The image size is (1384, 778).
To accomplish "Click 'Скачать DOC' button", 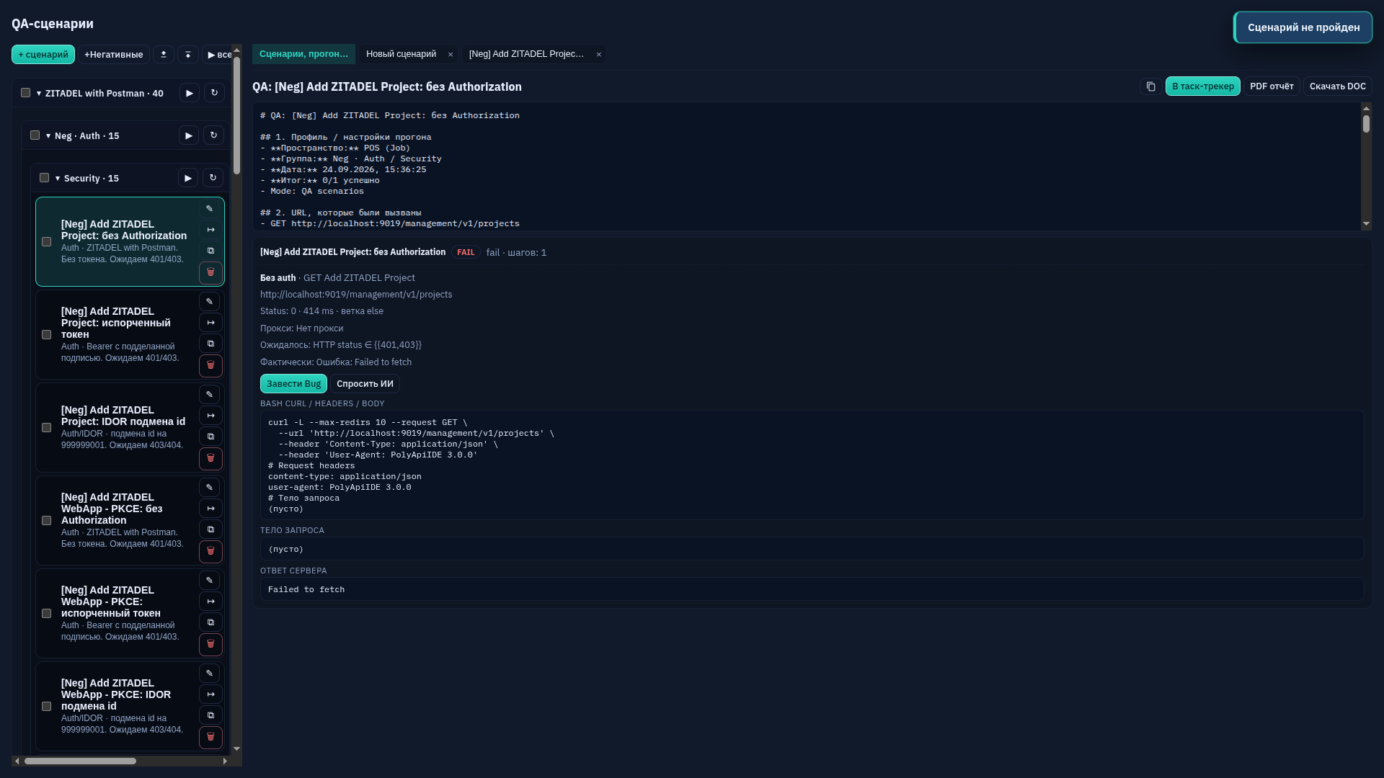I will point(1338,86).
